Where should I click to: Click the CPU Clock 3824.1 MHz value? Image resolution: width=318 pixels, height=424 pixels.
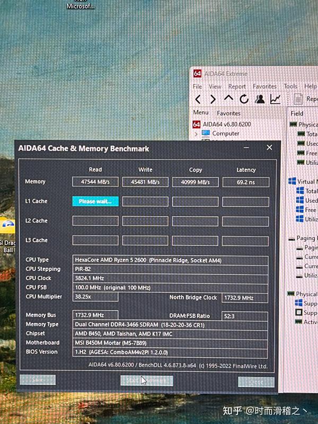coord(170,278)
